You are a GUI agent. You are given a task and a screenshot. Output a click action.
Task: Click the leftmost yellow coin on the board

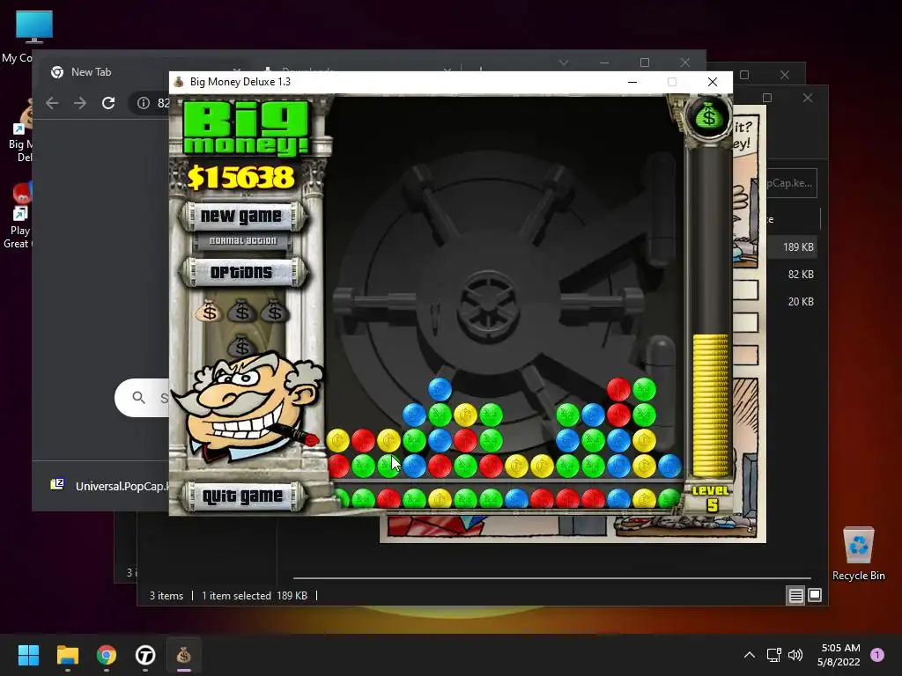337,441
